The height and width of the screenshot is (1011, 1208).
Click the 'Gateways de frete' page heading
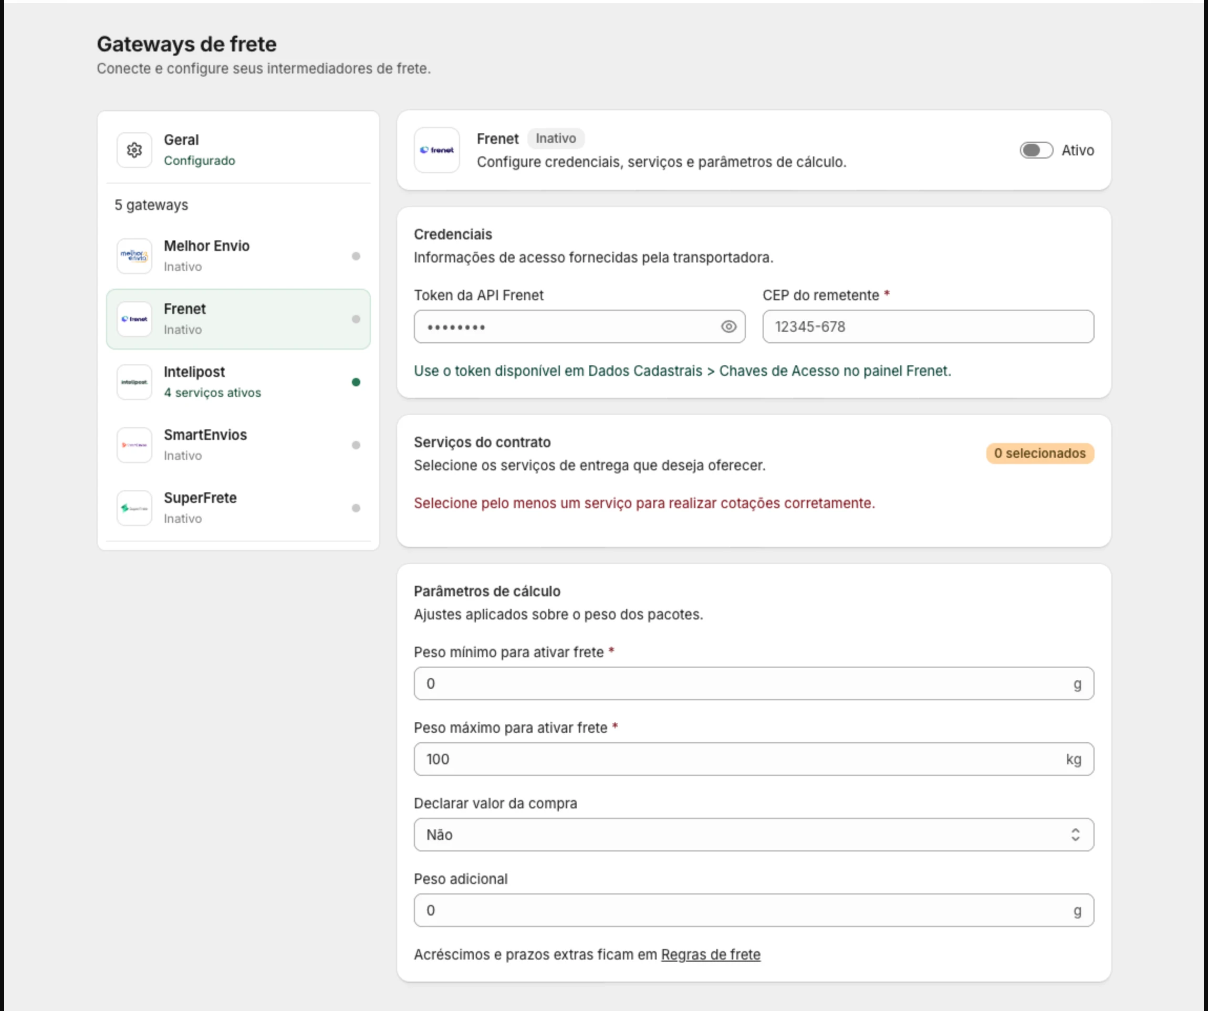click(186, 44)
